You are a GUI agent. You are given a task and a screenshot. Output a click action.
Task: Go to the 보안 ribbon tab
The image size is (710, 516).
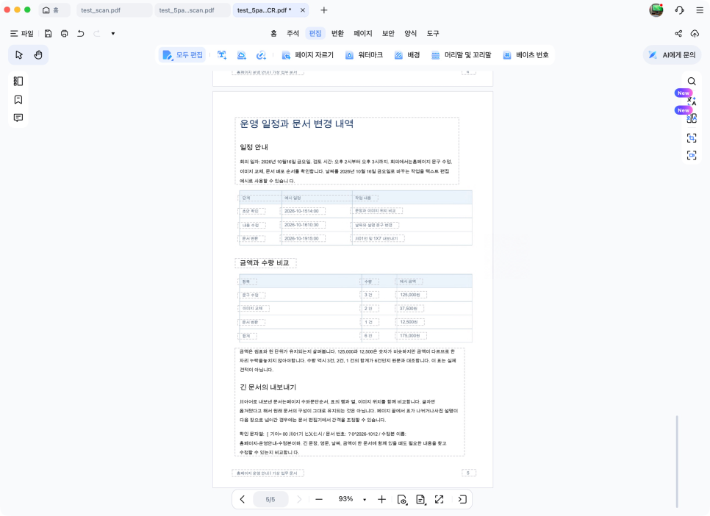[x=388, y=33]
